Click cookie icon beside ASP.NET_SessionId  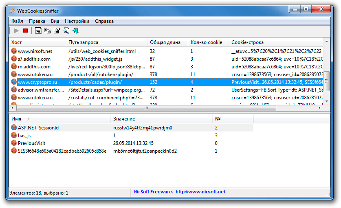click(14, 127)
